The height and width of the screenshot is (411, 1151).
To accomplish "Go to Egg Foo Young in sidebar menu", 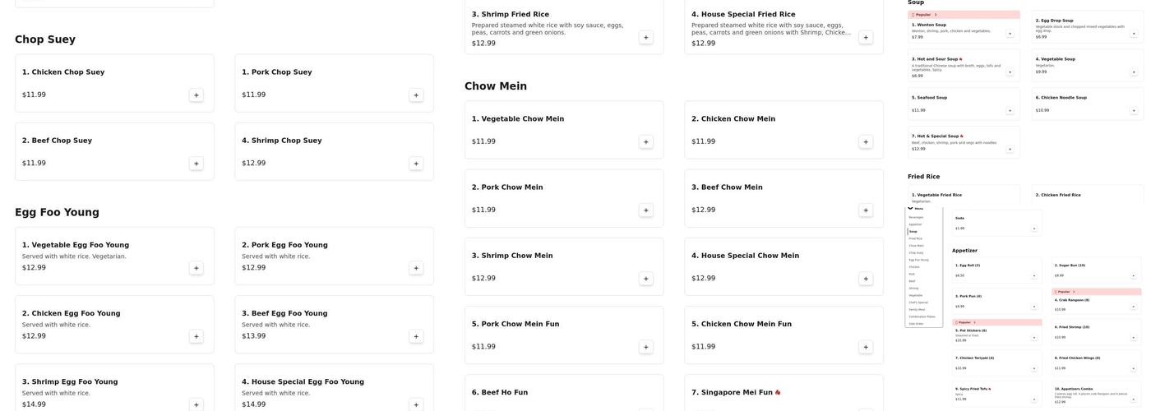I will pyautogui.click(x=918, y=260).
